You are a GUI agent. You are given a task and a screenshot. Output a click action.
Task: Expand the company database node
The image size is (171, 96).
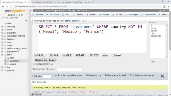[2, 27]
